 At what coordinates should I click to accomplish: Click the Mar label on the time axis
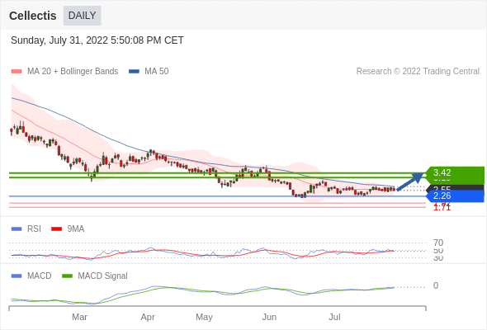(x=79, y=317)
